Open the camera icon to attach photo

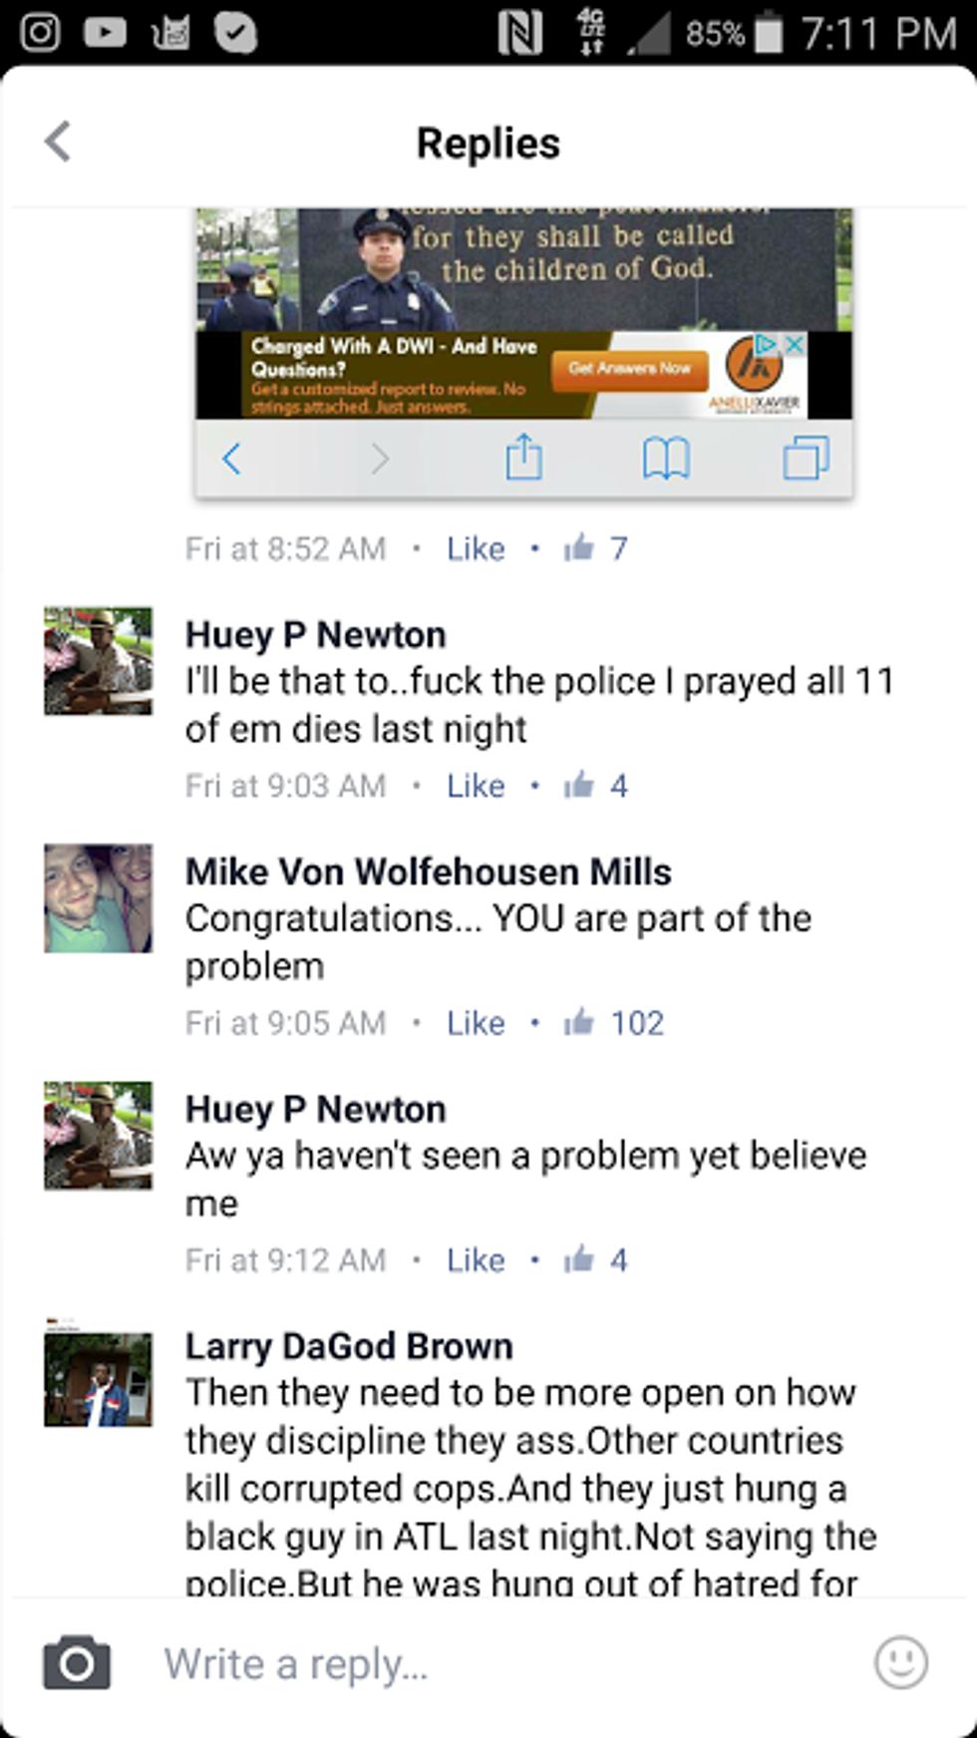pyautogui.click(x=77, y=1662)
